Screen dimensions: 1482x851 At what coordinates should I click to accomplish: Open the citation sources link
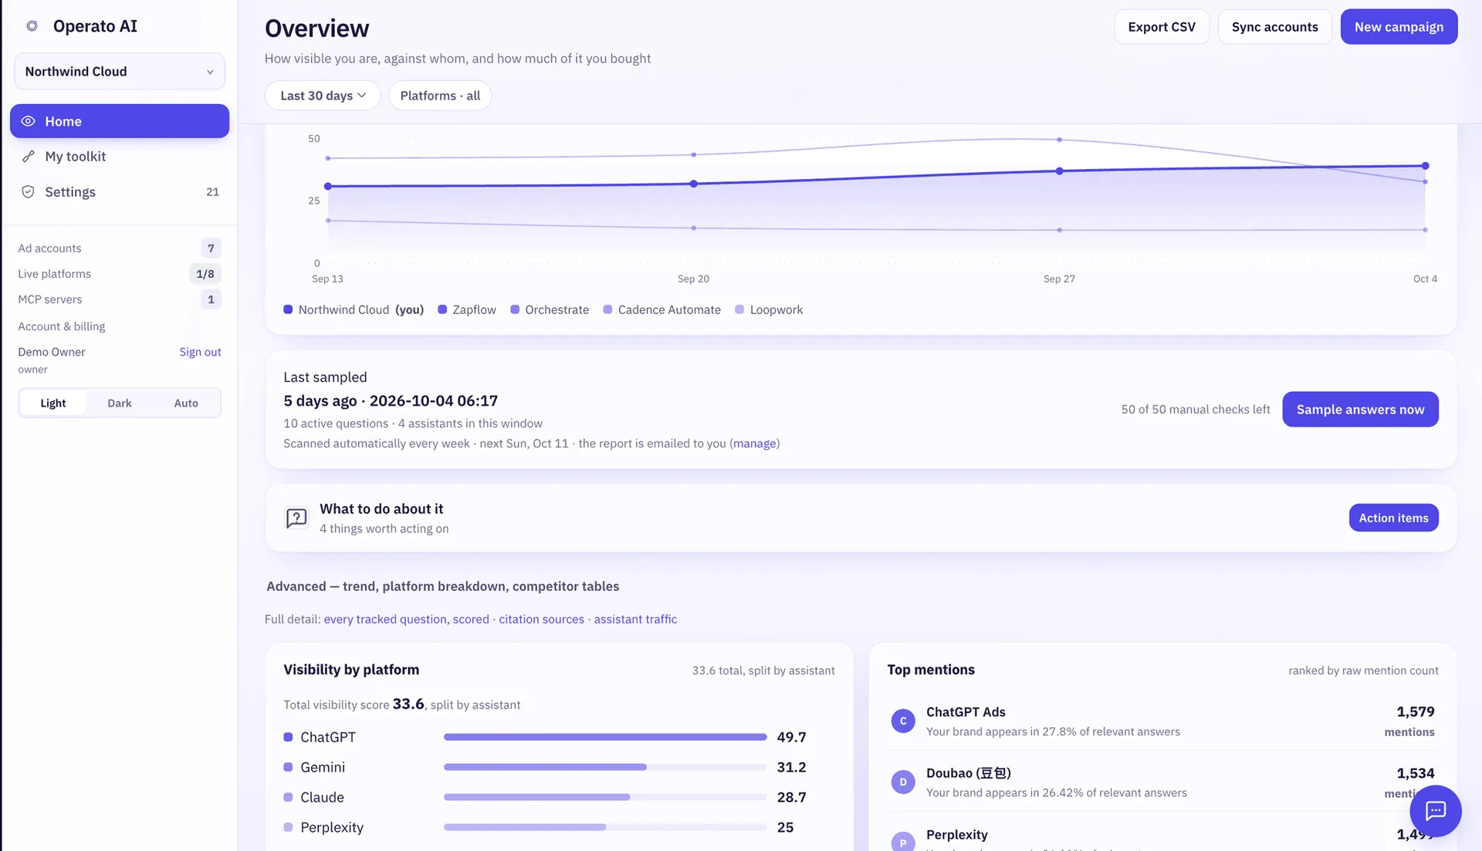click(541, 620)
